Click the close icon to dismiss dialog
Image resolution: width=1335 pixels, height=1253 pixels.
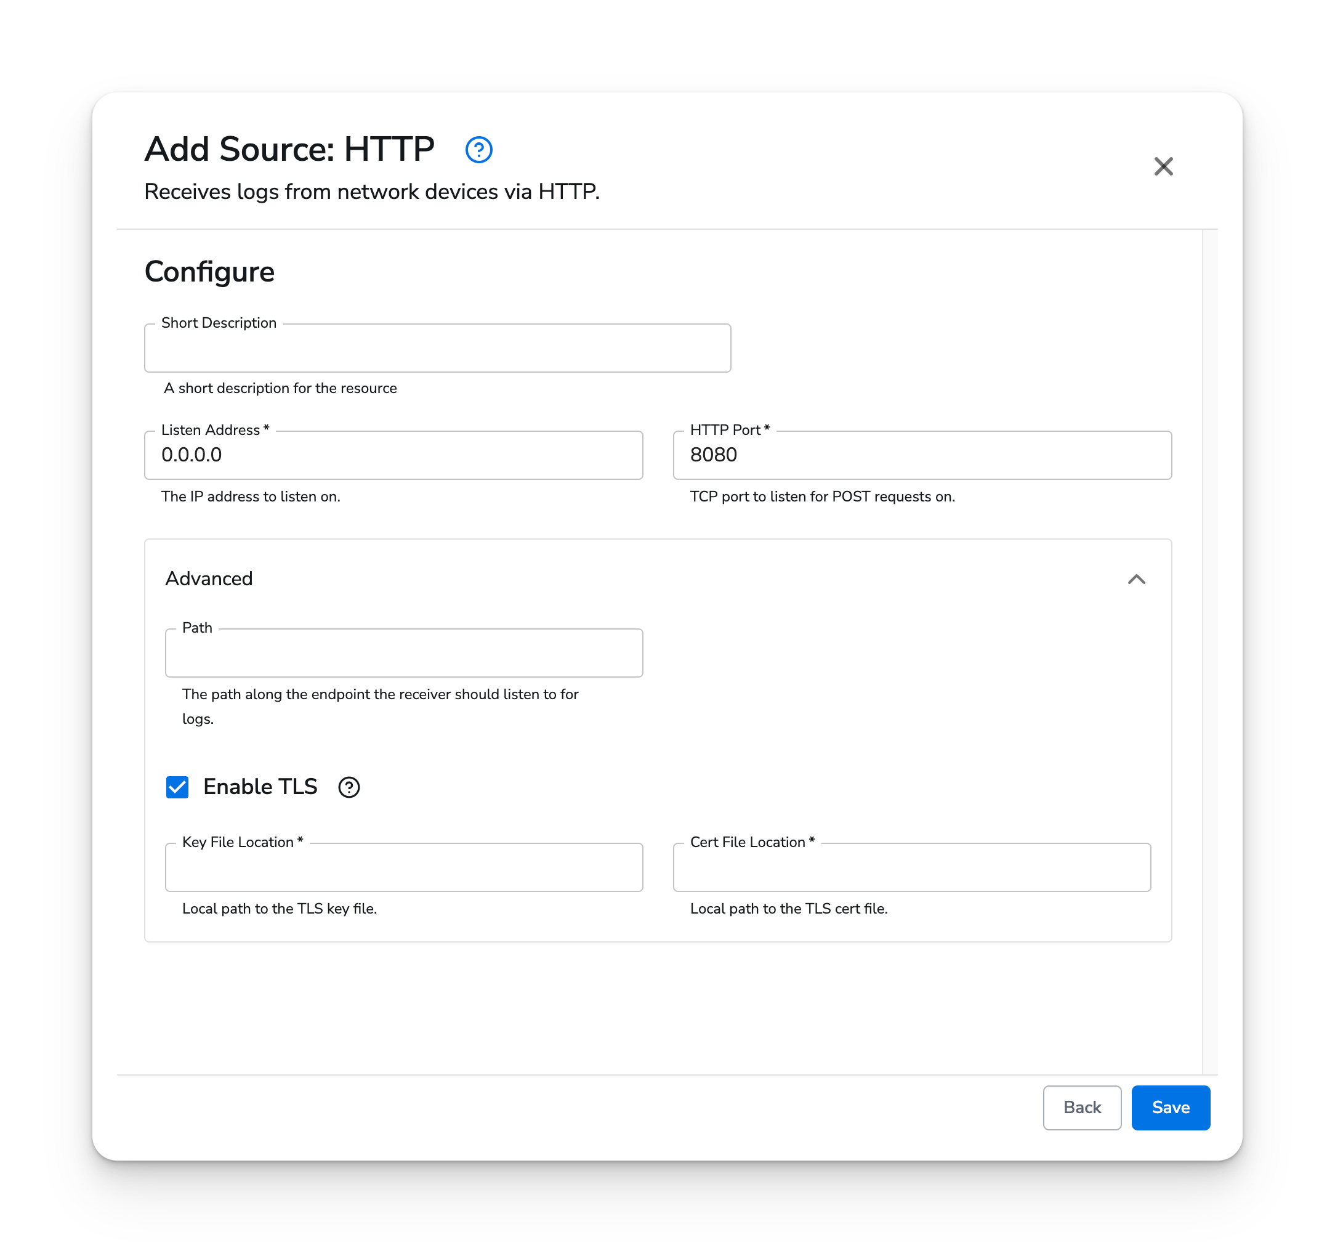point(1164,166)
